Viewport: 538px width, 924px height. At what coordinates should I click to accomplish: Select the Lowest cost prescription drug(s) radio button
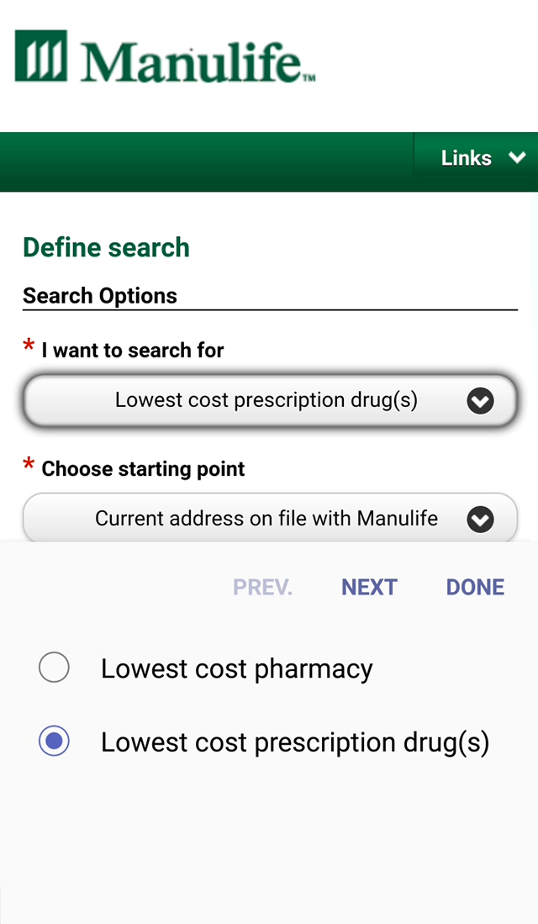(54, 742)
